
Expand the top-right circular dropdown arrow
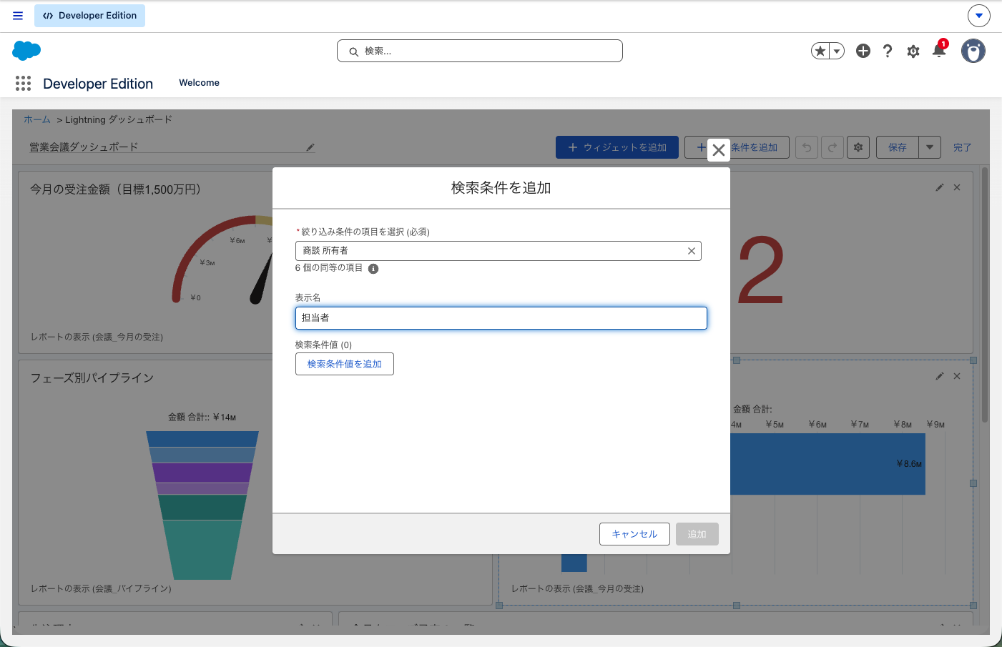tap(979, 15)
